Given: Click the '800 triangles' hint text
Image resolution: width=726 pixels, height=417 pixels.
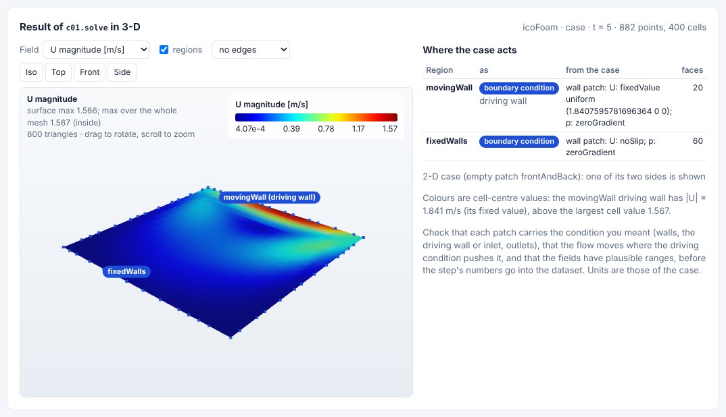Looking at the screenshot, I should [x=111, y=134].
